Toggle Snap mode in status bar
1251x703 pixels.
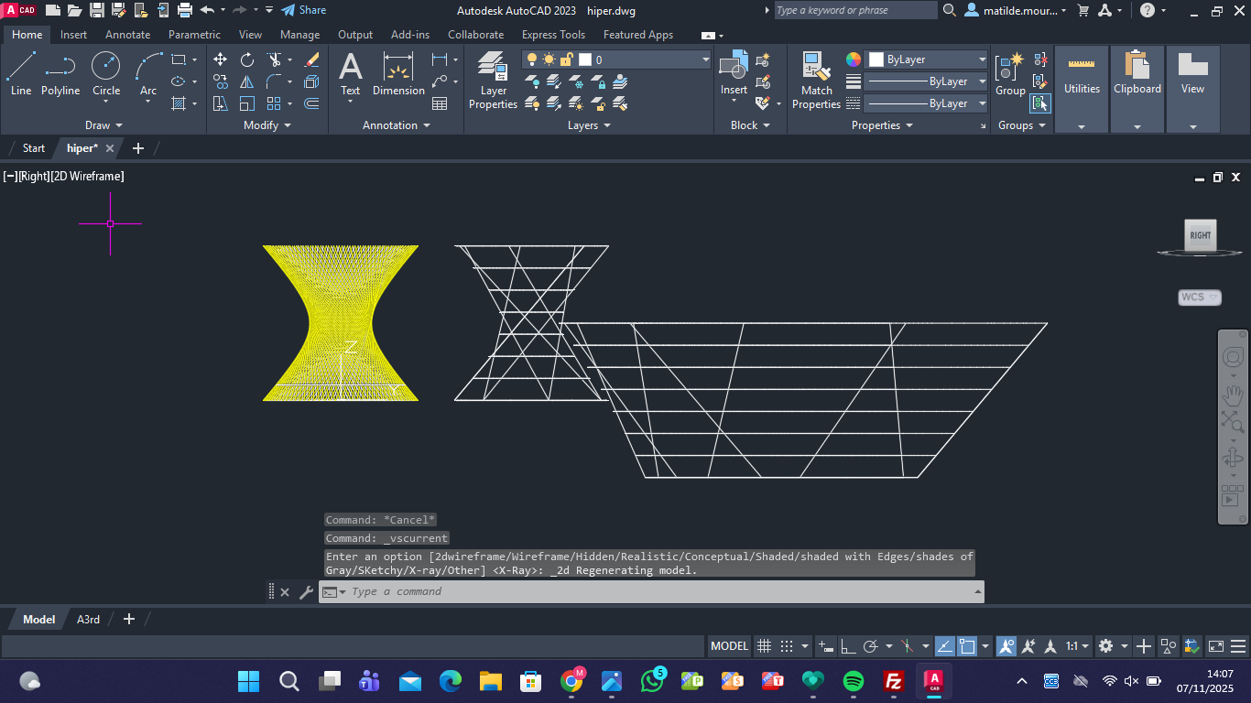pos(786,646)
